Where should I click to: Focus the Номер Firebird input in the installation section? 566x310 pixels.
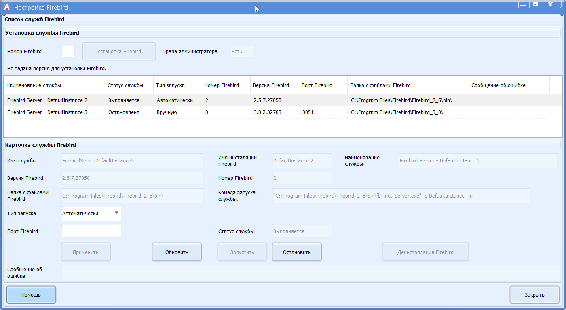point(68,51)
